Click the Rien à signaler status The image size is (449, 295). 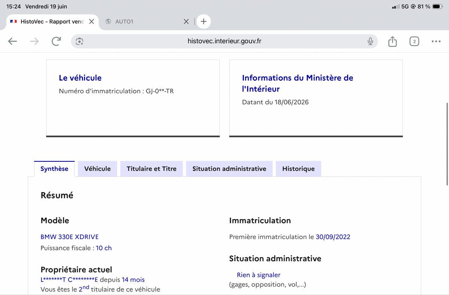(x=259, y=275)
